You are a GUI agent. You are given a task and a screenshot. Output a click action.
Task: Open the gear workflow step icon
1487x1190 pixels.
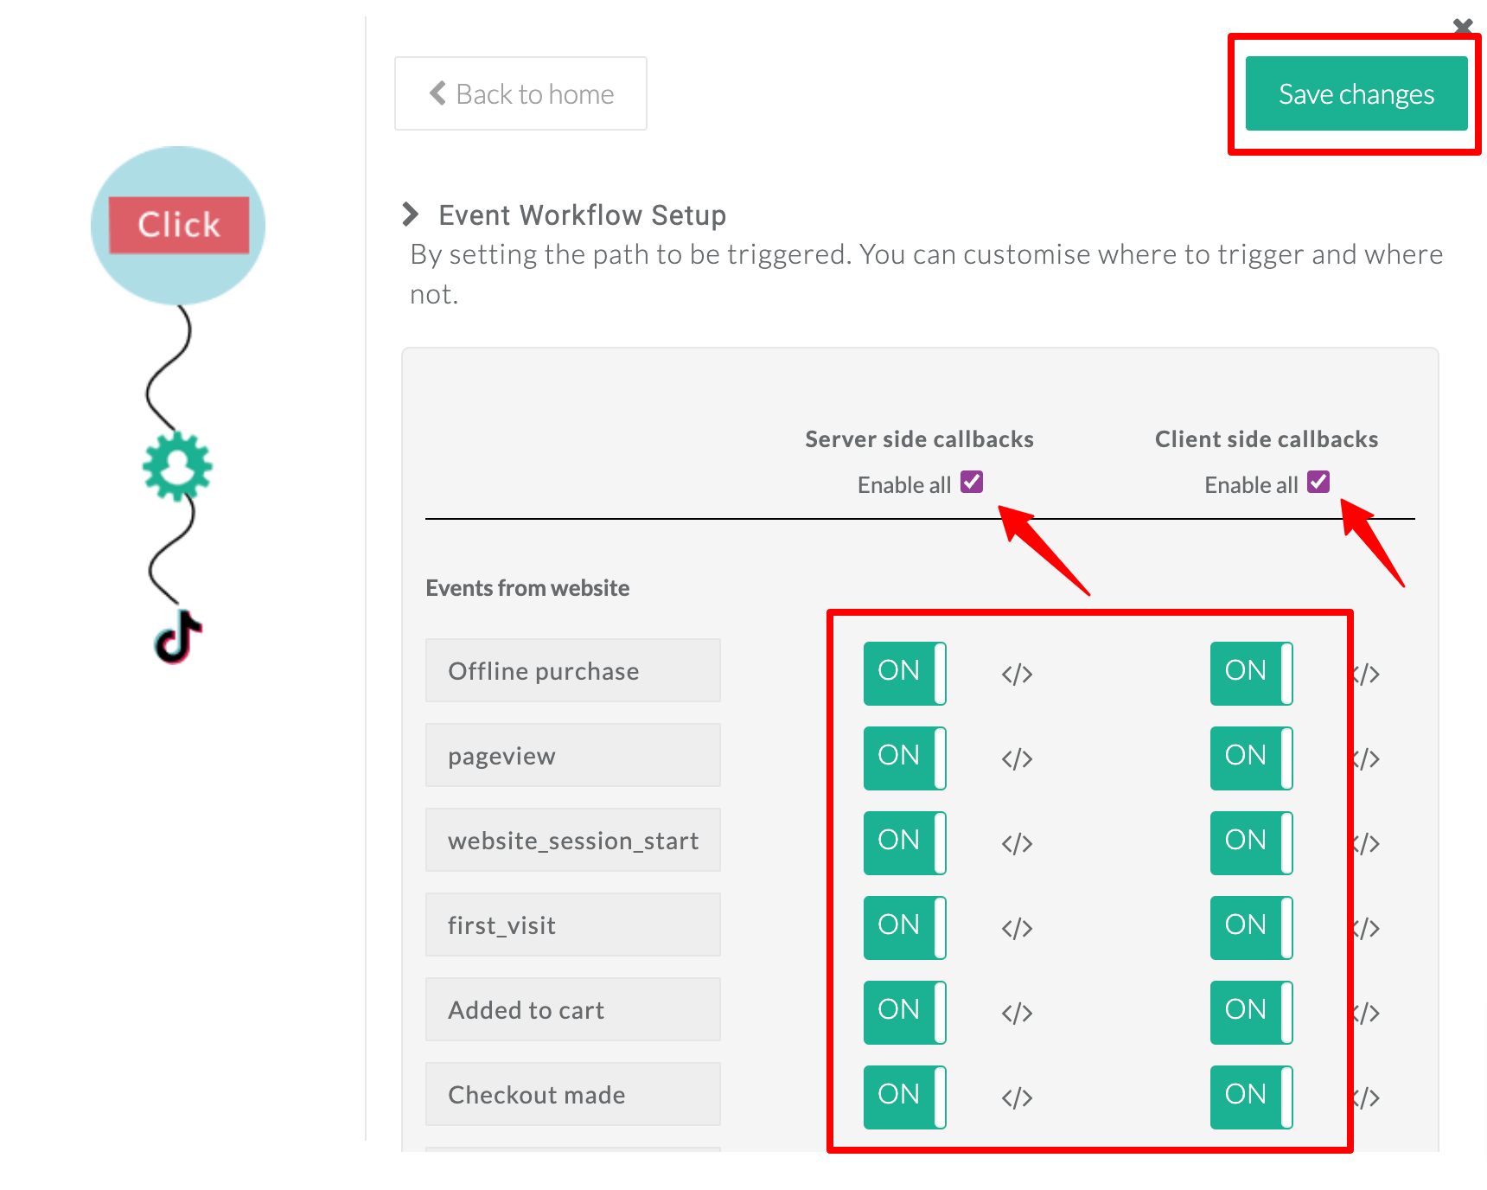click(177, 467)
